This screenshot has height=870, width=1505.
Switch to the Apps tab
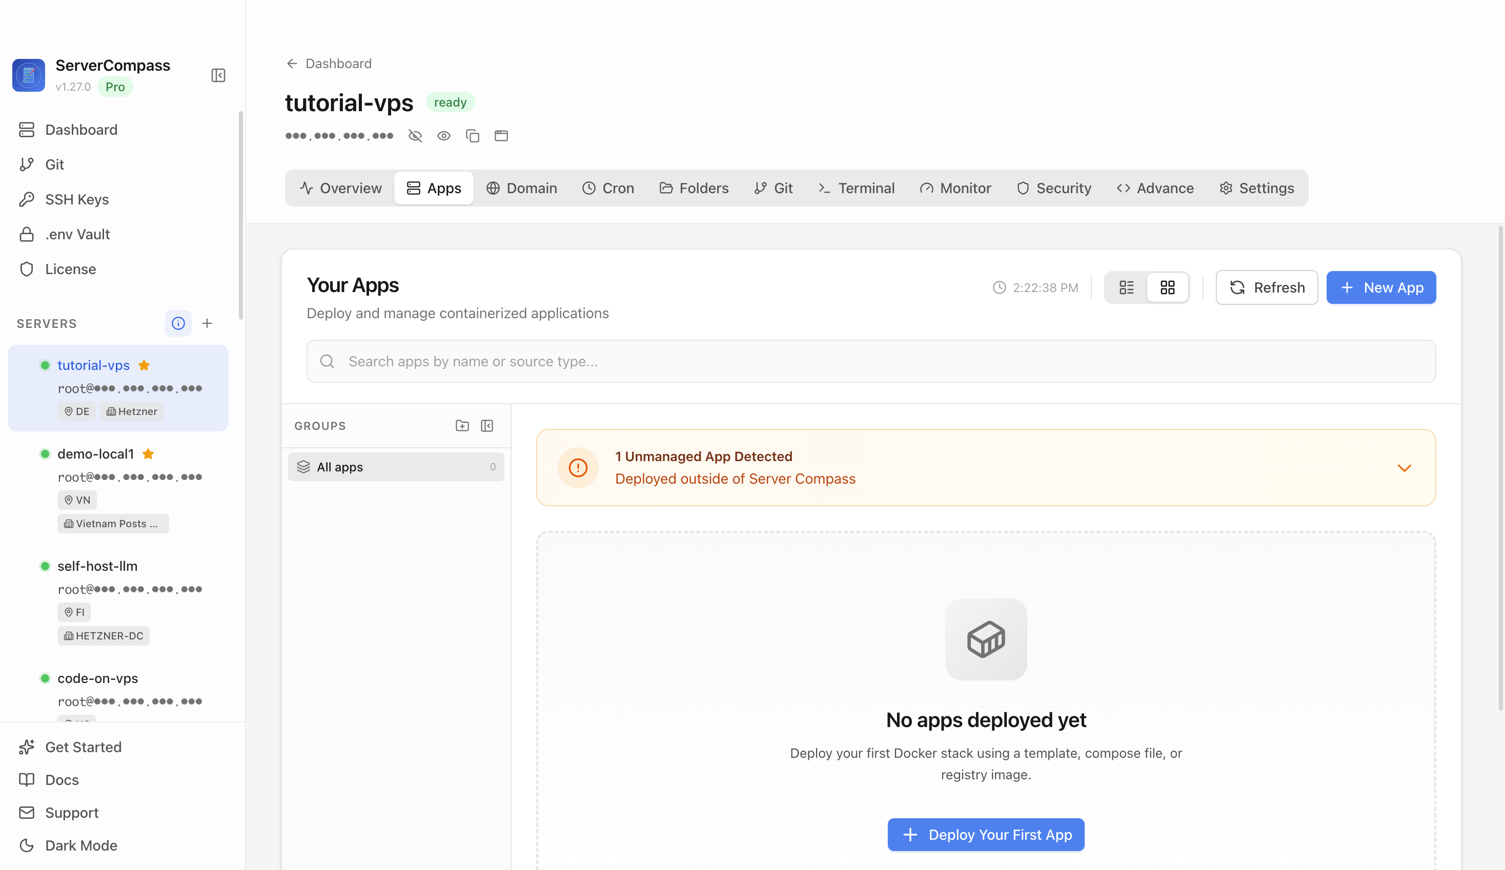coord(434,188)
